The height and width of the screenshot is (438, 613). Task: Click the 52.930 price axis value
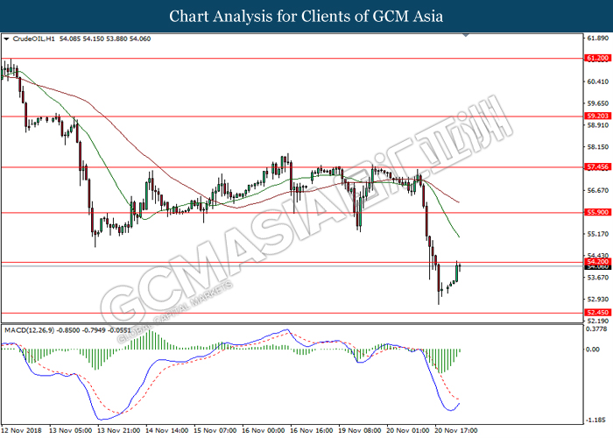(598, 299)
